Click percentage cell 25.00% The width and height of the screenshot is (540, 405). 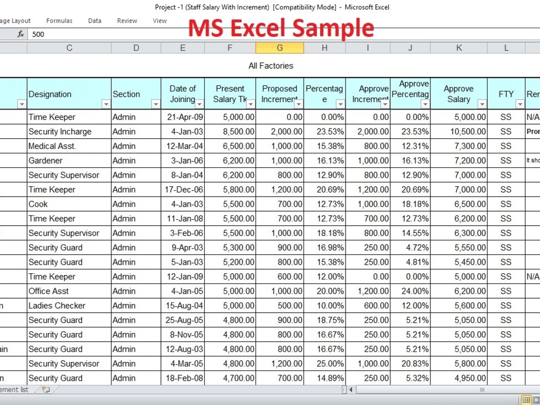coord(325,363)
